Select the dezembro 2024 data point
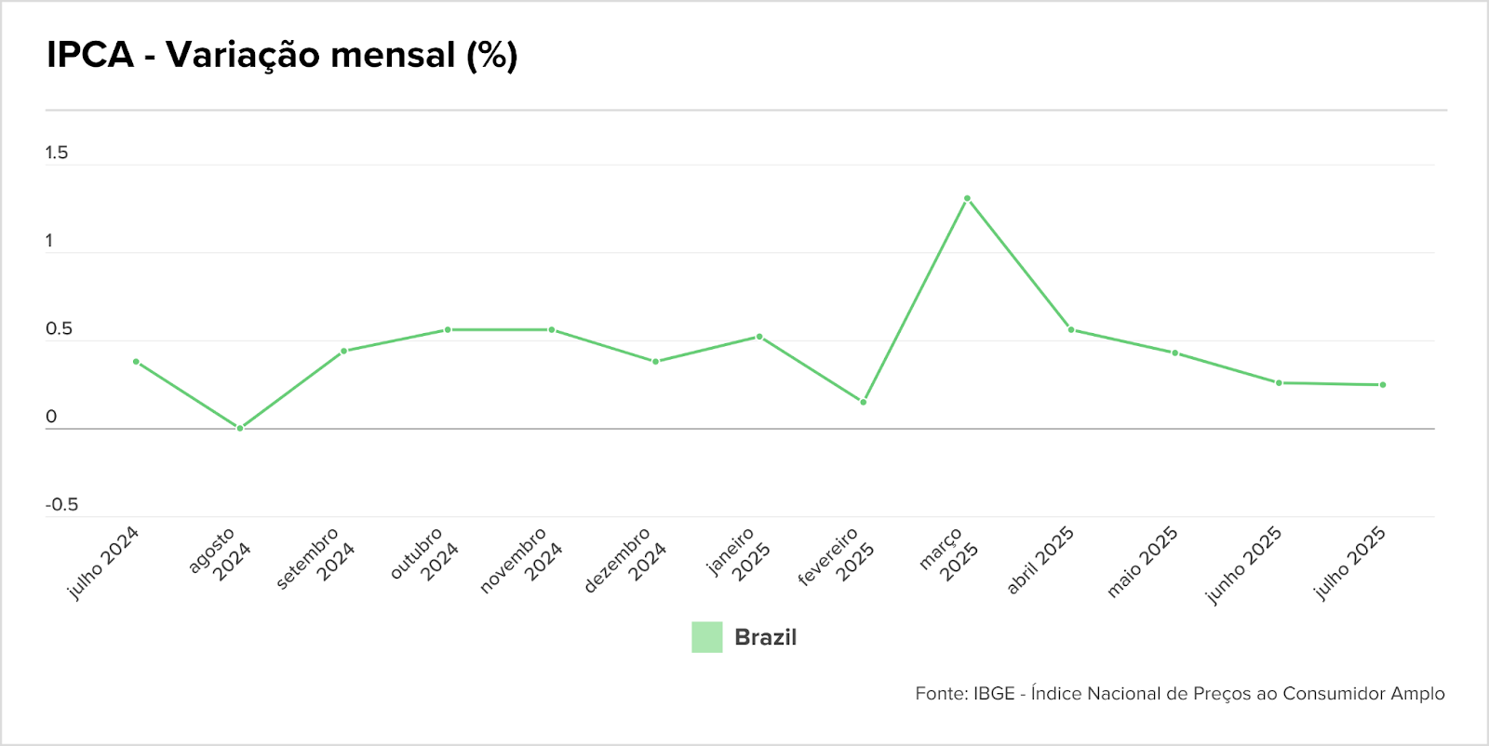1489x746 pixels. tap(655, 362)
